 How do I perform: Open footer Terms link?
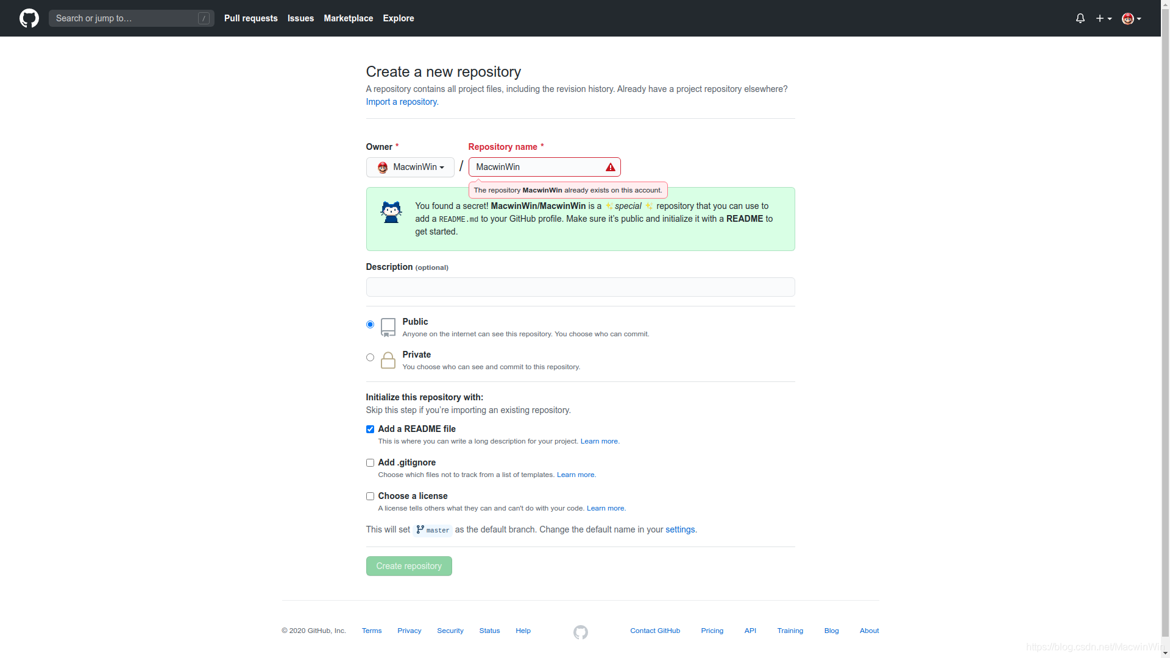372,631
